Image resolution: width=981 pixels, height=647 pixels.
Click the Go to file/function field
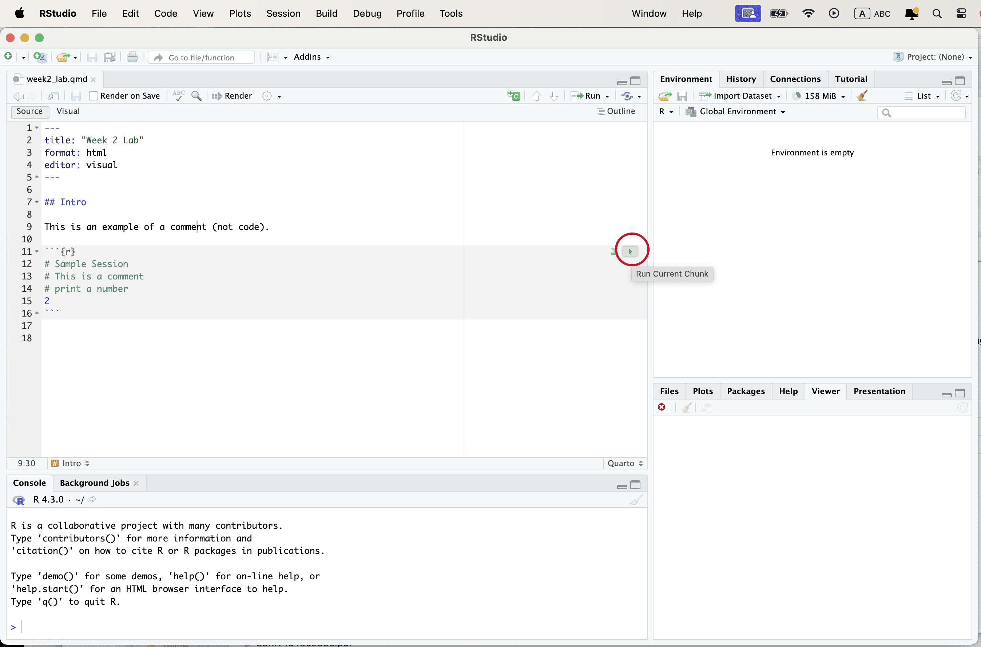[x=202, y=57]
